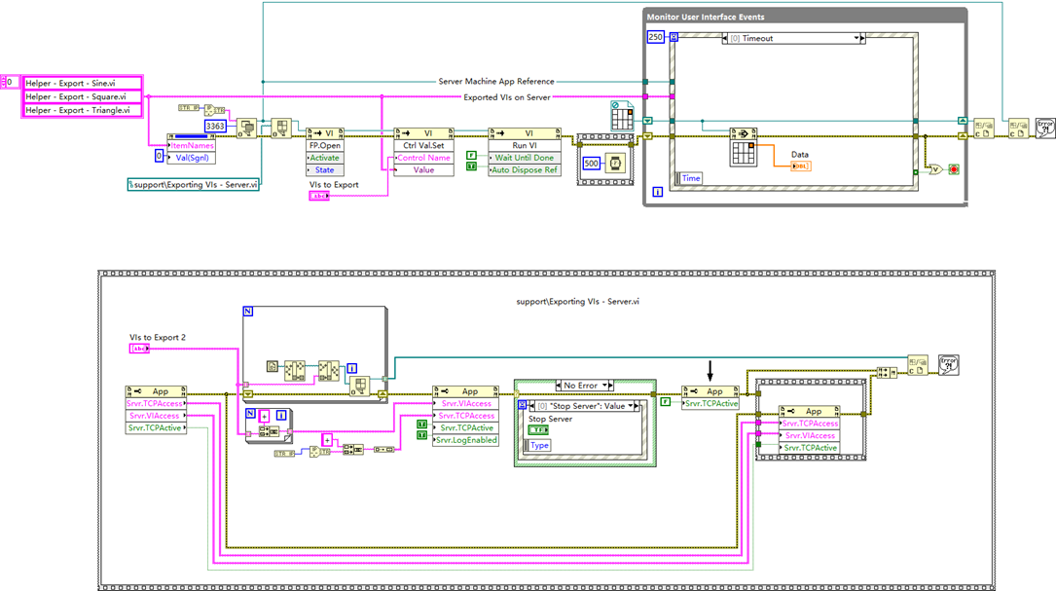This screenshot has height=591, width=1056.
Task: Toggle the True constant wired to Auto Dispose Ref
Action: point(471,165)
